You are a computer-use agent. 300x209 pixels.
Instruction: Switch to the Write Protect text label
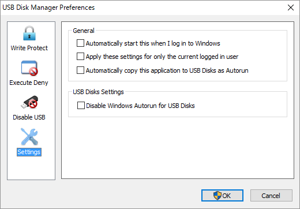[x=29, y=48]
